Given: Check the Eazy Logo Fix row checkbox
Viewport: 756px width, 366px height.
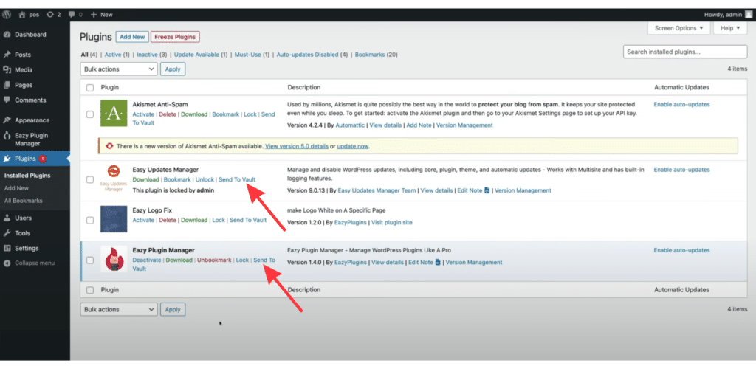Looking at the screenshot, I should point(89,220).
